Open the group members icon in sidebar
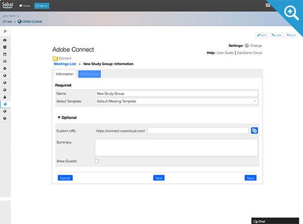The width and height of the screenshot is (303, 224). 5,47
